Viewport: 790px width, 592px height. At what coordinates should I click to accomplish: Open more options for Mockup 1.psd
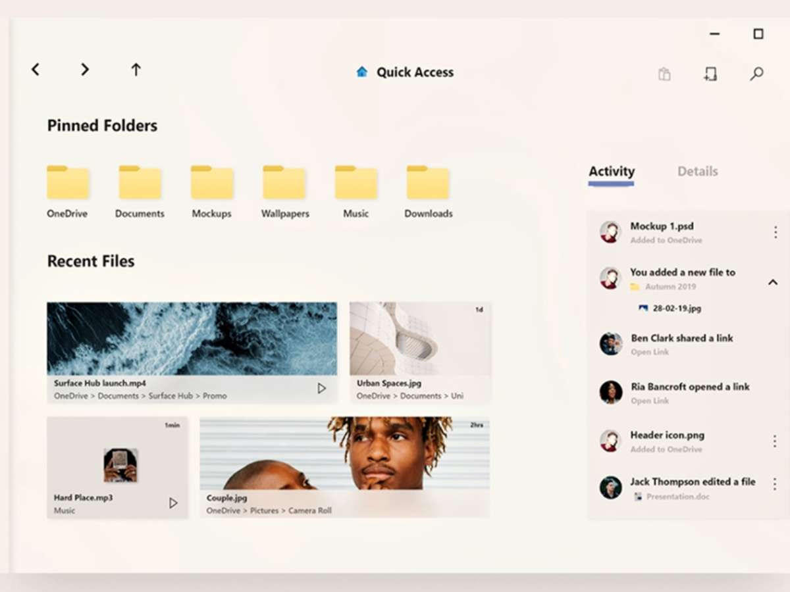(775, 232)
